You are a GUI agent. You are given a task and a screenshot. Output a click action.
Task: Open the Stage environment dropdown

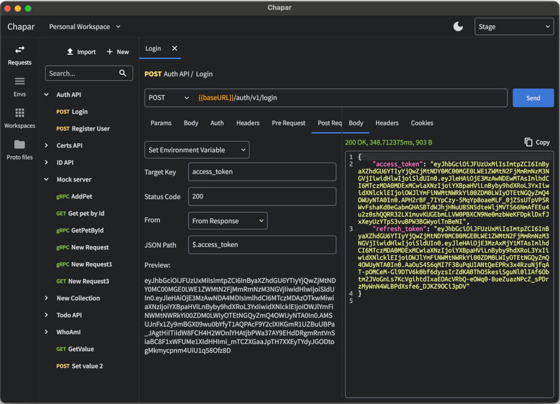[x=514, y=26]
